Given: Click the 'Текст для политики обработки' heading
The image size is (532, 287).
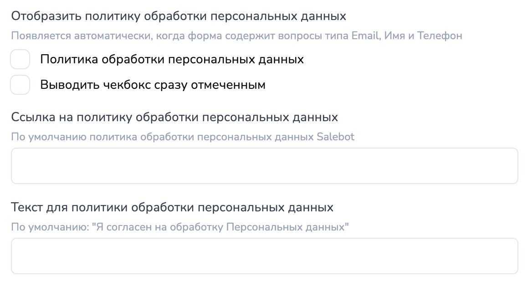Looking at the screenshot, I should 172,208.
